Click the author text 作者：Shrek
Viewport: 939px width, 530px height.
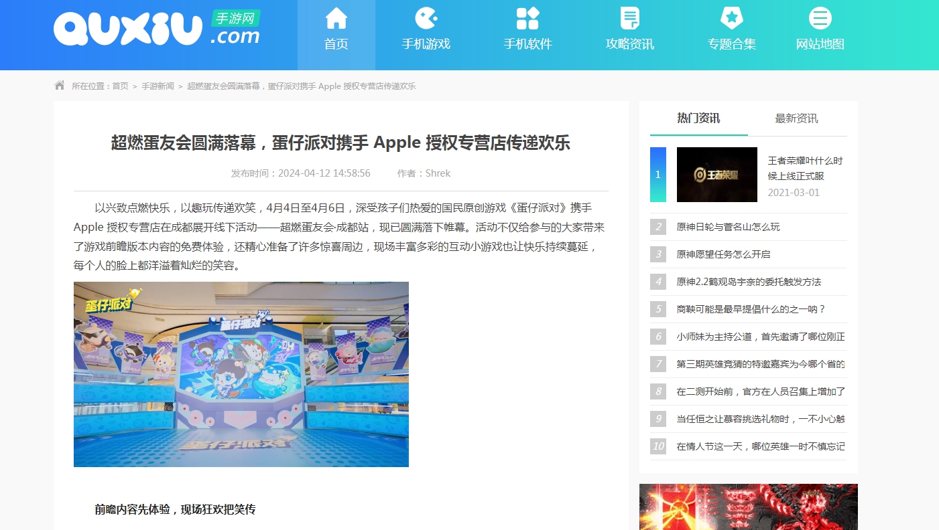424,173
